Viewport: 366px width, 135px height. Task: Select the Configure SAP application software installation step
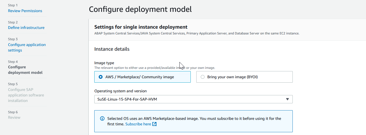(26, 95)
